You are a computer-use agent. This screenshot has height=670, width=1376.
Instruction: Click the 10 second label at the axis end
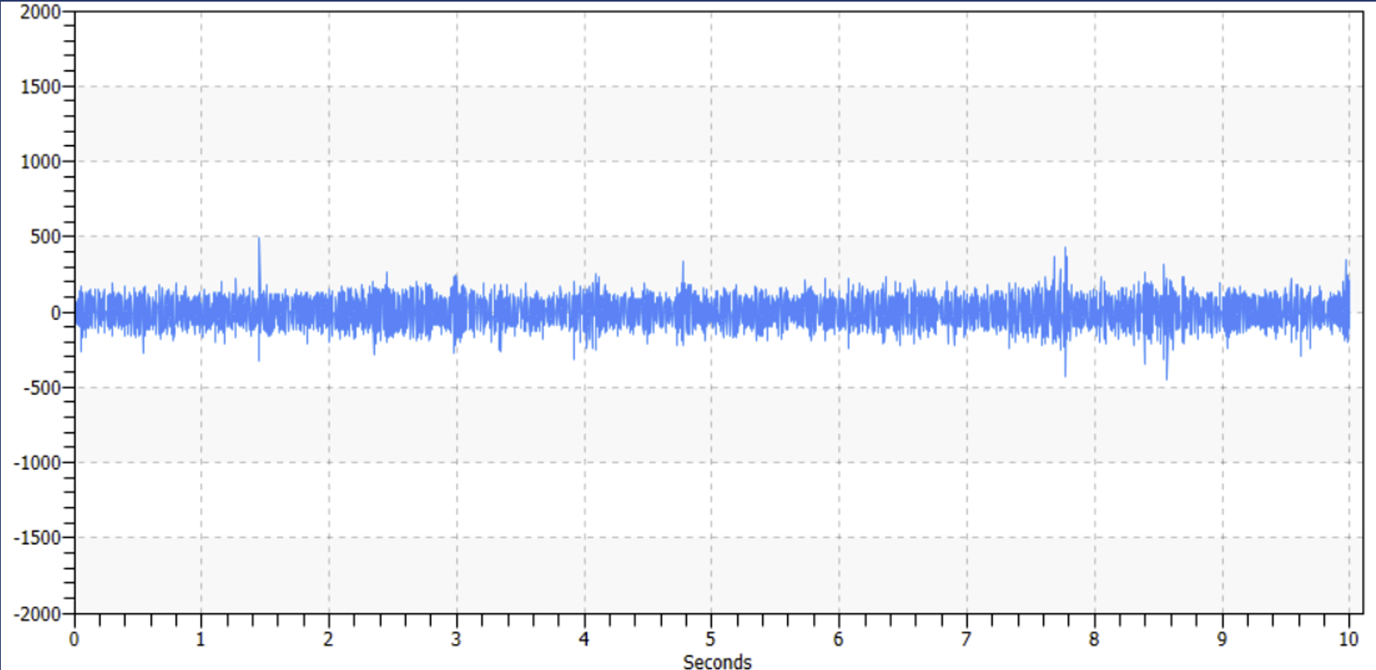click(1348, 639)
